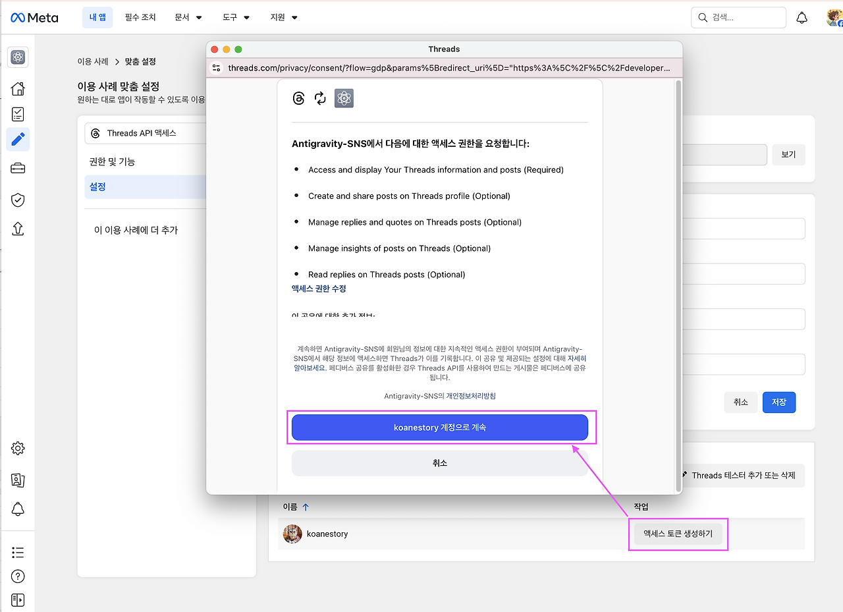This screenshot has width=843, height=612.
Task: Select 설정 in the use-case menu
Action: point(146,187)
